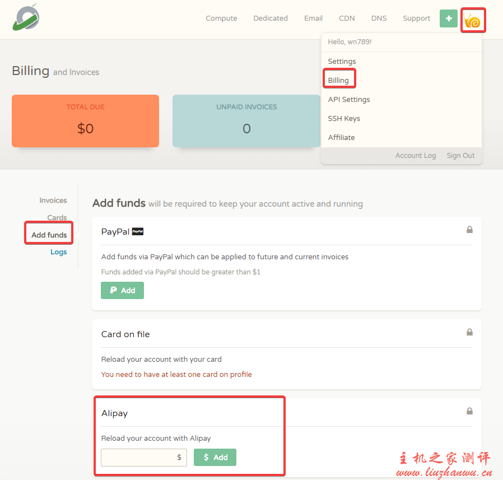Click the green plus icon button
This screenshot has width=503, height=480.
coord(448,18)
